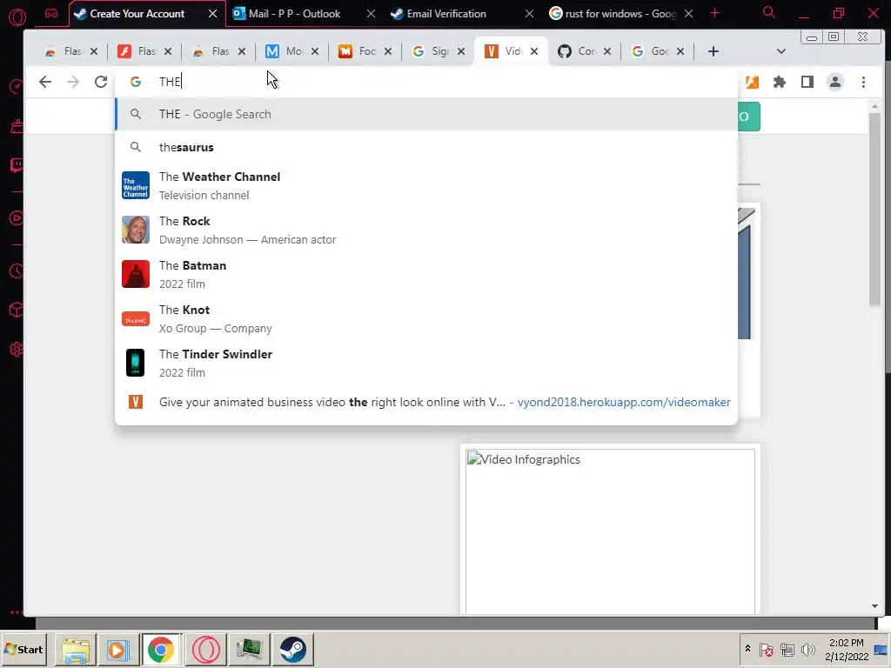Open the player icon in Opera sidebar
The image size is (891, 668).
point(17,218)
